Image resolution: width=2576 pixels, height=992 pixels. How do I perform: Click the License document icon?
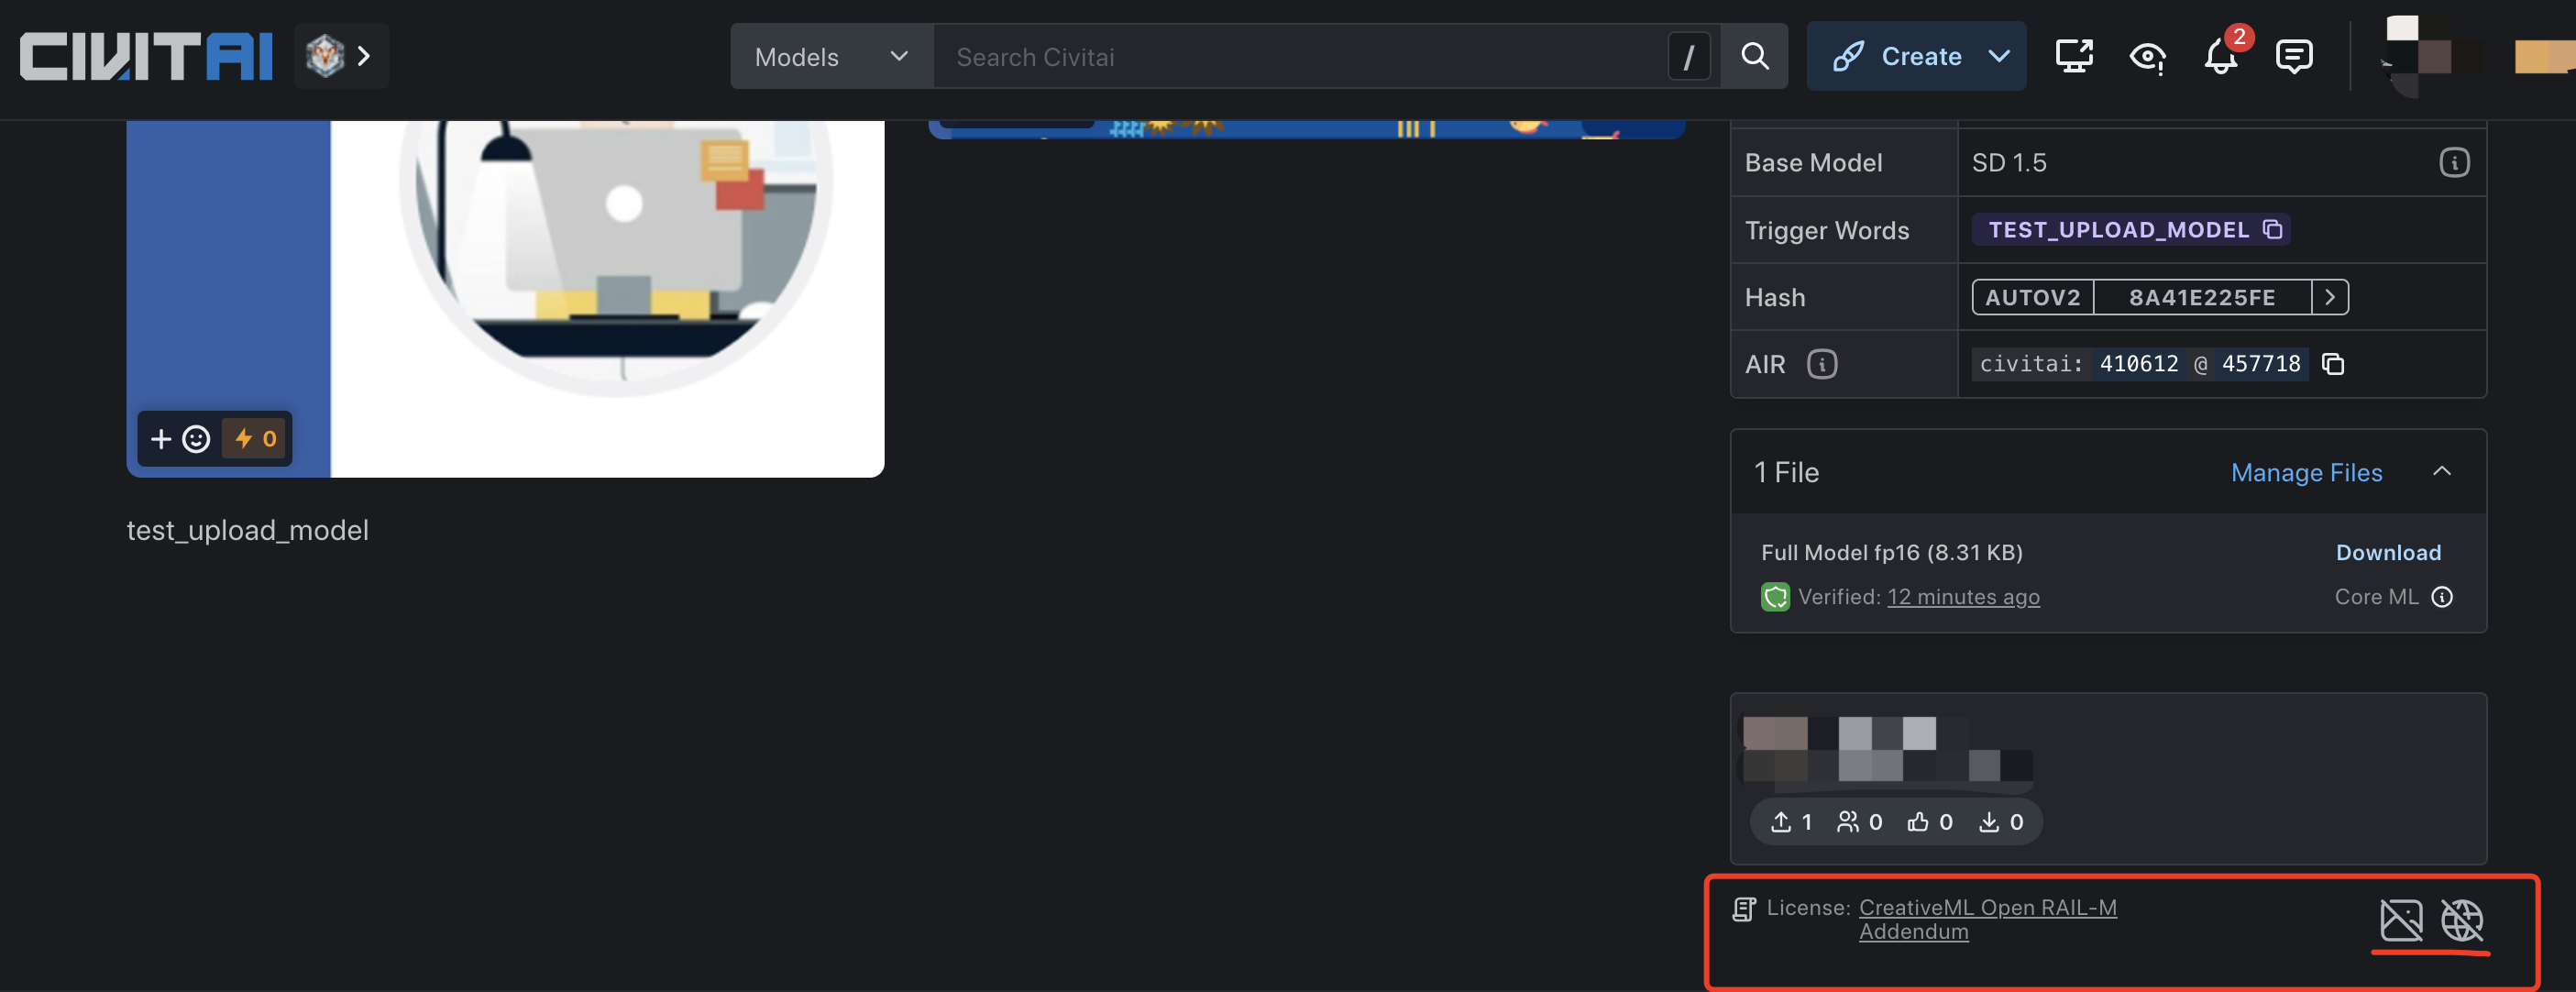pyautogui.click(x=1744, y=909)
